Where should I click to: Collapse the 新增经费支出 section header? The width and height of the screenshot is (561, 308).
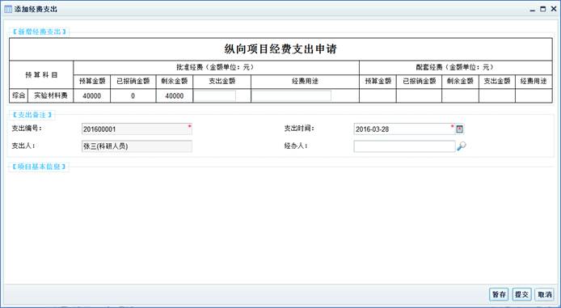click(39, 32)
